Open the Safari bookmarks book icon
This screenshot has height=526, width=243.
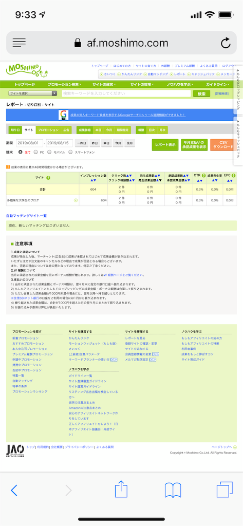tap(173, 490)
